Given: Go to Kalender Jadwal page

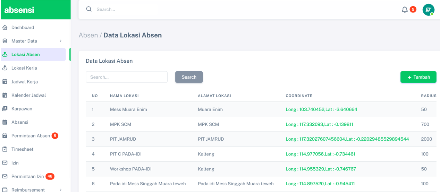Looking at the screenshot, I should point(28,95).
